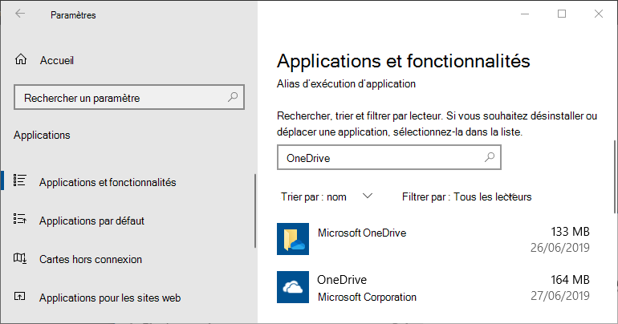Click the magnifier in the OneDrive search box
This screenshot has height=324, width=618.
coord(490,157)
